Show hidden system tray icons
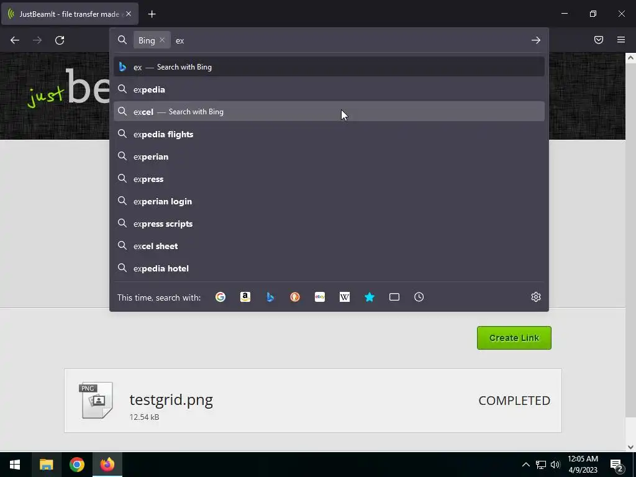 (525, 465)
